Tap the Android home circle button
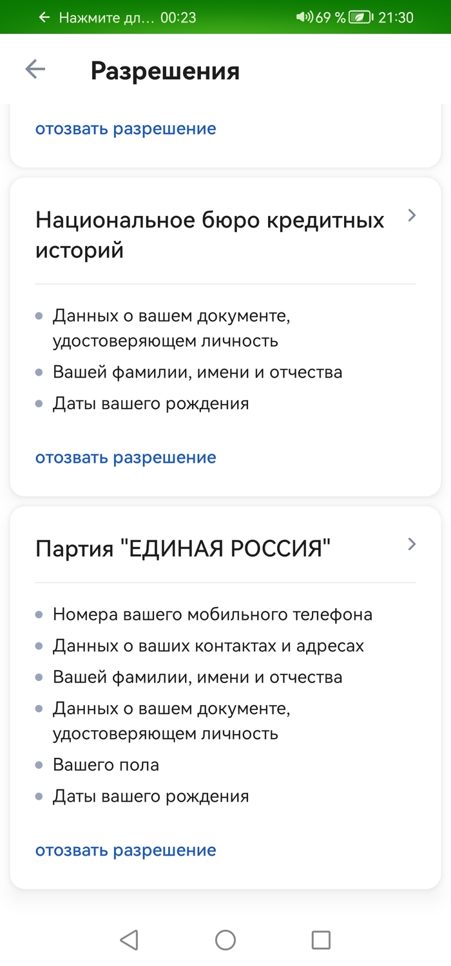Viewport: 451px width, 966px height. pos(225,940)
